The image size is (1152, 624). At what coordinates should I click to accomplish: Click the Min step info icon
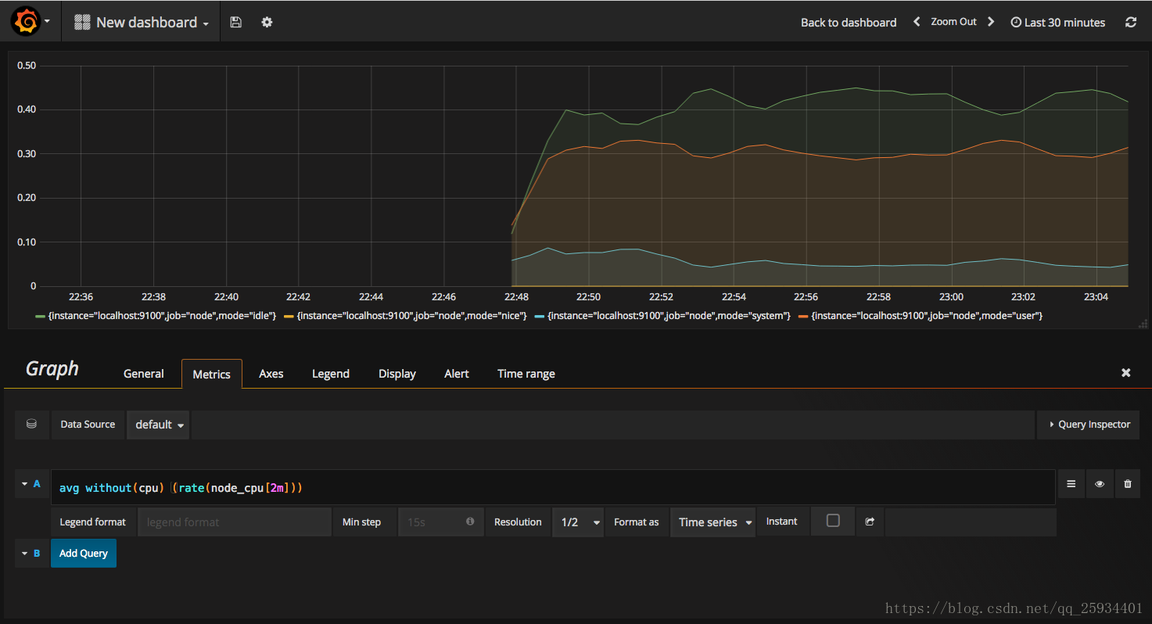click(x=470, y=522)
